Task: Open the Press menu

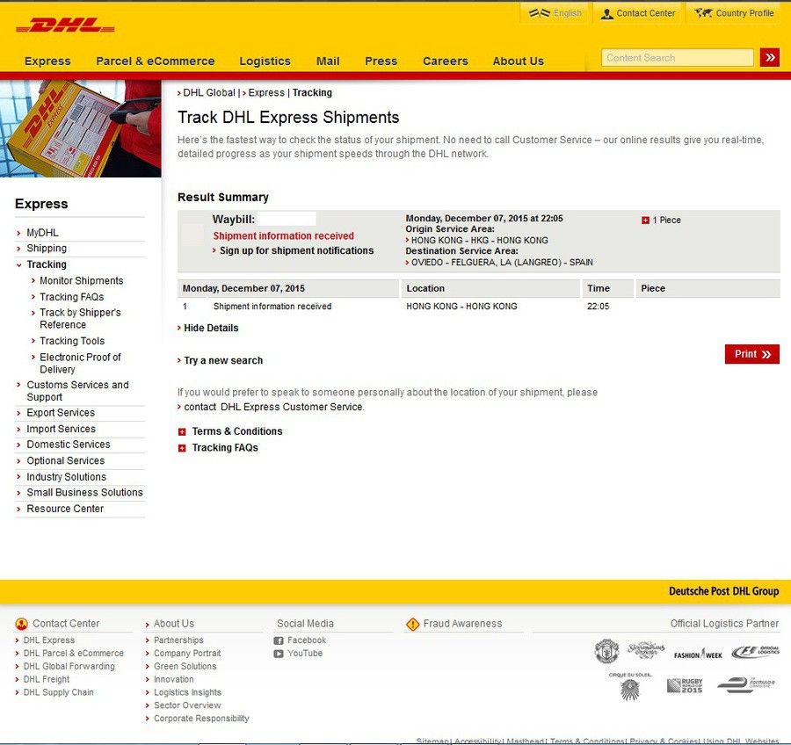Action: (x=381, y=61)
